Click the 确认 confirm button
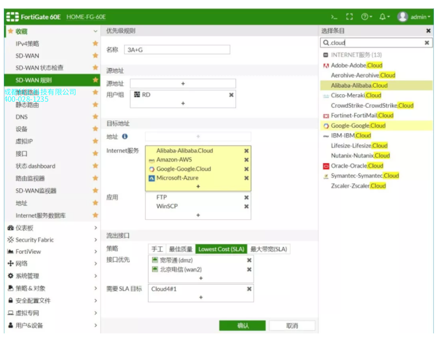Image resolution: width=441 pixels, height=341 pixels. (x=243, y=326)
